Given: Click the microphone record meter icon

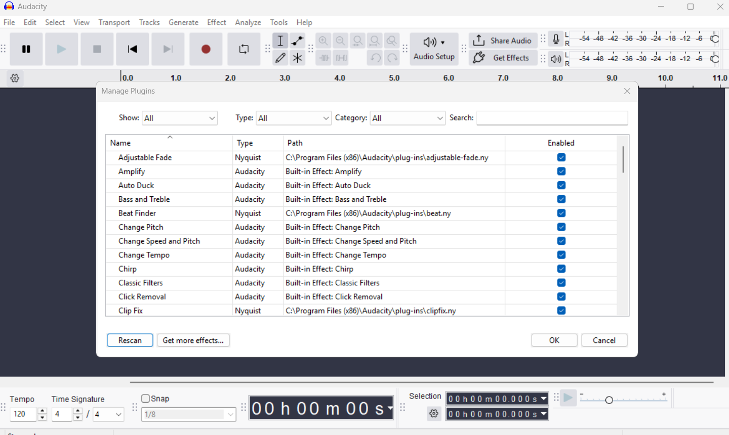Looking at the screenshot, I should pos(556,39).
